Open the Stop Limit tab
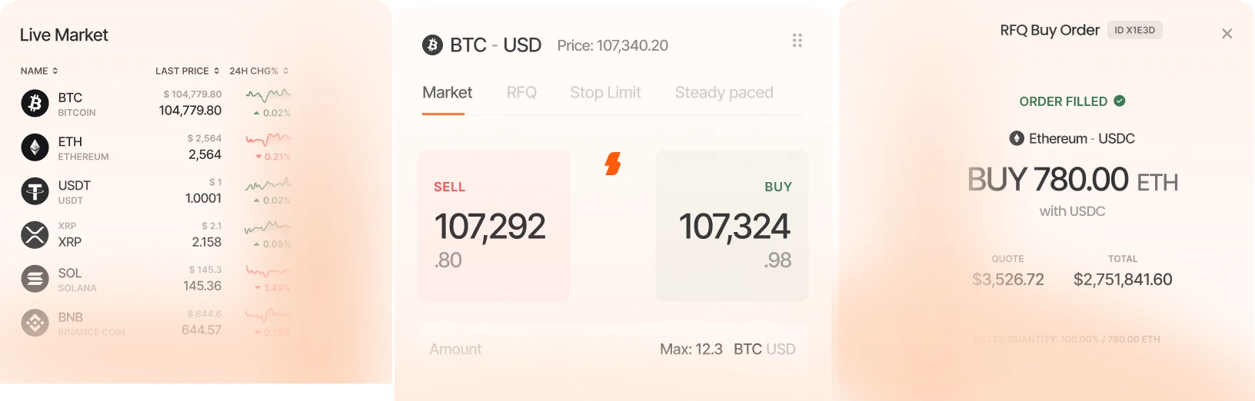The width and height of the screenshot is (1255, 401). (x=605, y=93)
